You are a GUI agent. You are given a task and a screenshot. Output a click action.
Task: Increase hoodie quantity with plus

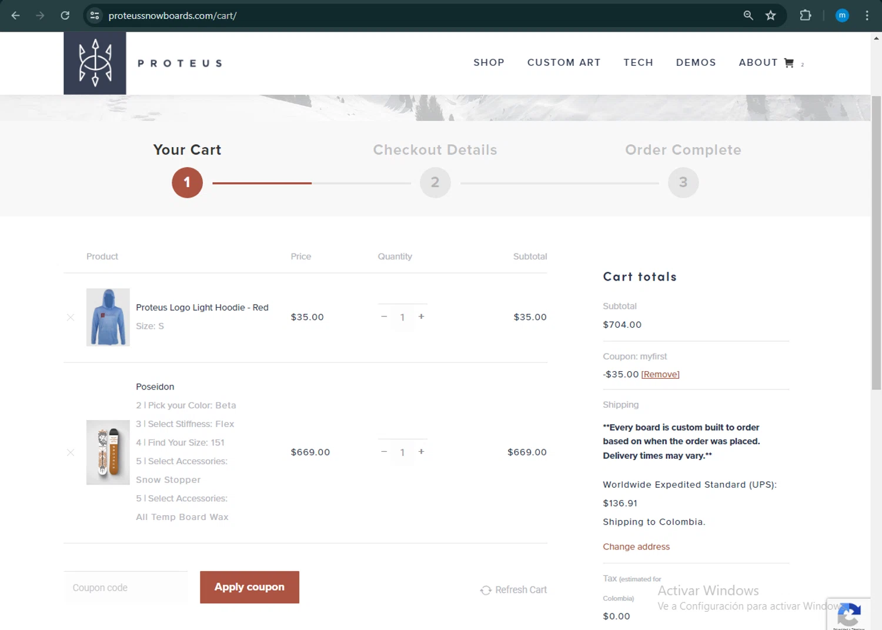point(421,316)
